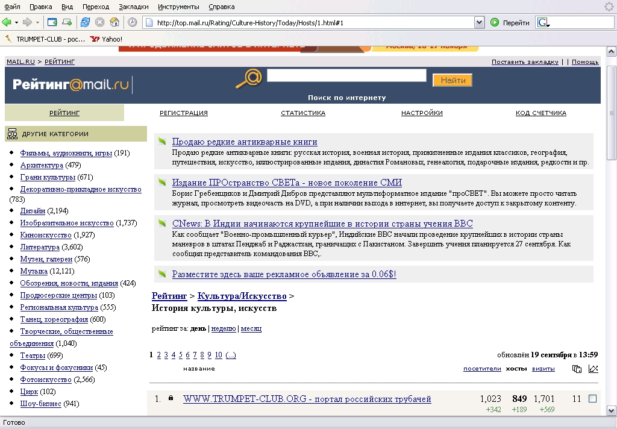Open the РЕГИСТРАЦИЯ tab
The image size is (617, 429).
184,113
